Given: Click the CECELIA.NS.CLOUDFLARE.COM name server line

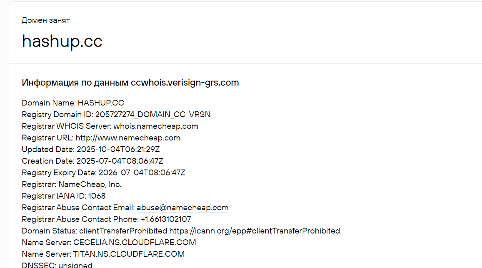Looking at the screenshot, I should 109,243.
